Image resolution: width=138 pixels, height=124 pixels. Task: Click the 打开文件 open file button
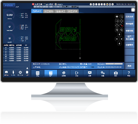[x=129, y=17]
